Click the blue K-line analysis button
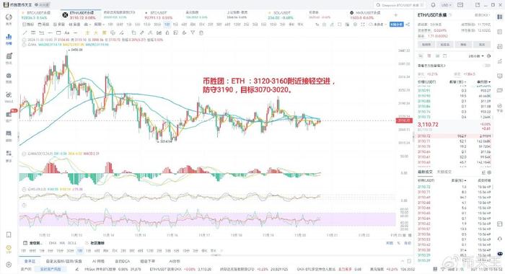505x274 pixels. (x=397, y=25)
